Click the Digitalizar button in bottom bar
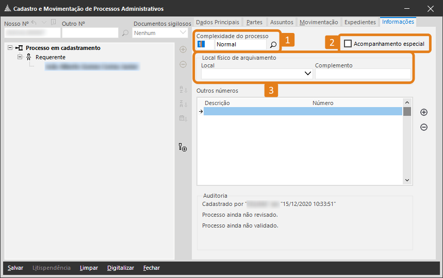 (x=121, y=268)
